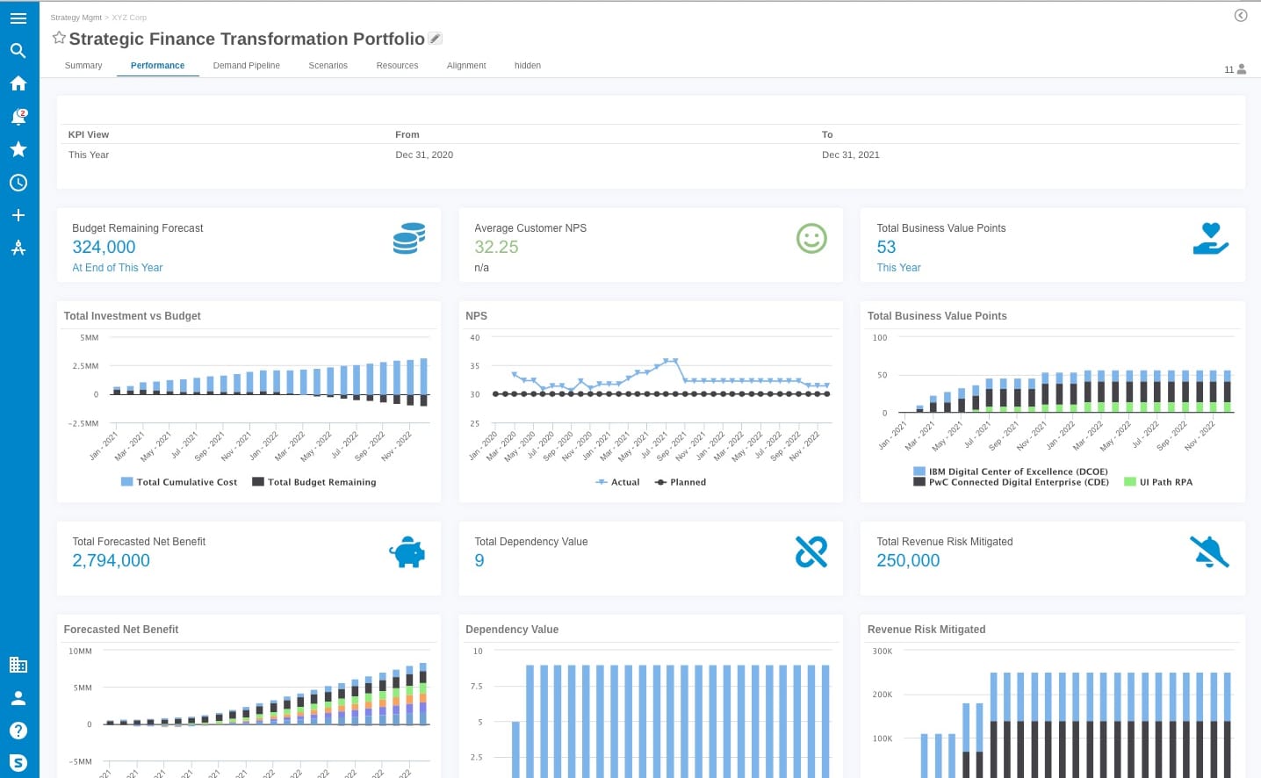Open the user profile icon in sidebar
The width and height of the screenshot is (1261, 778).
18,698
